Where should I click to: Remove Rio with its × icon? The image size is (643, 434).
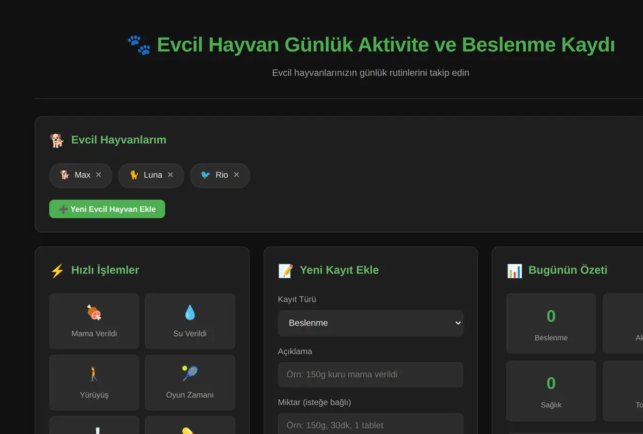click(236, 175)
